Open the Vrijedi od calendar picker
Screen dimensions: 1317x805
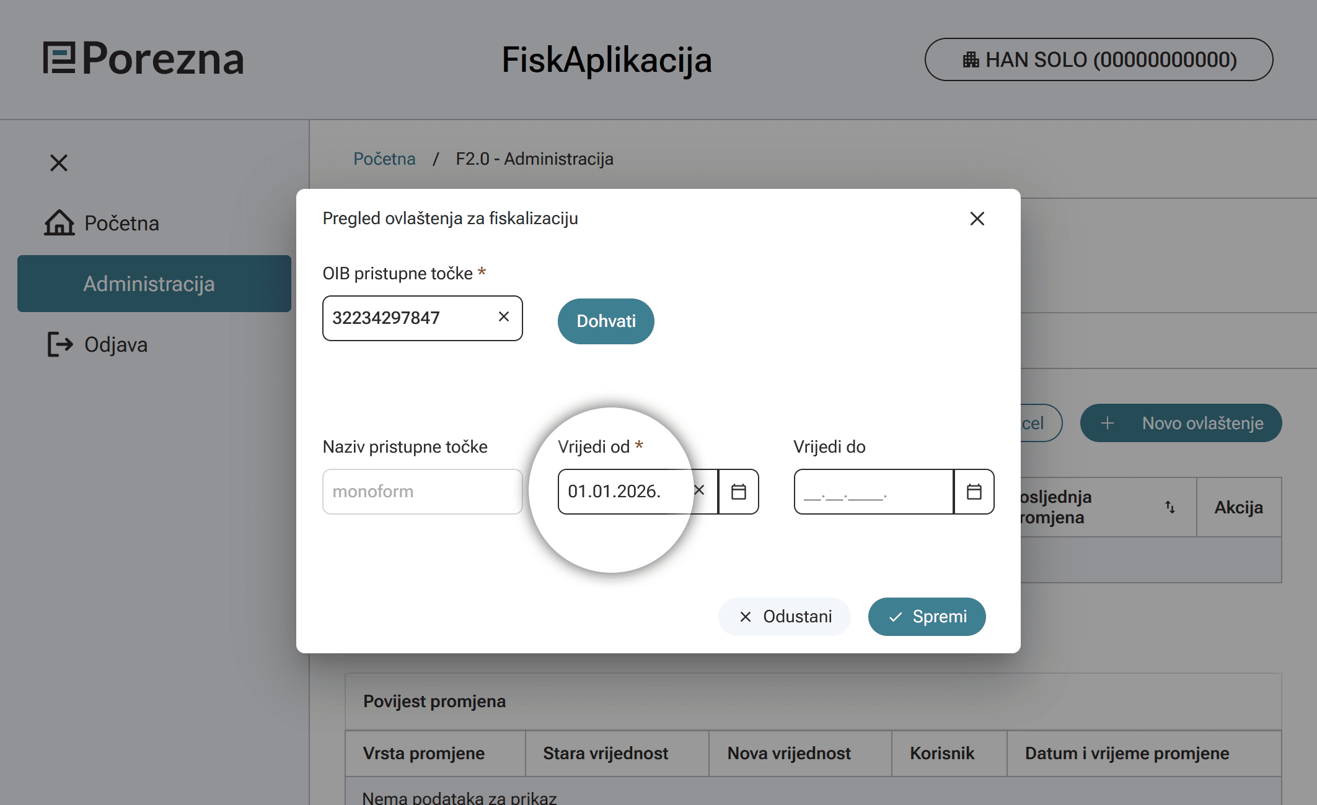738,492
